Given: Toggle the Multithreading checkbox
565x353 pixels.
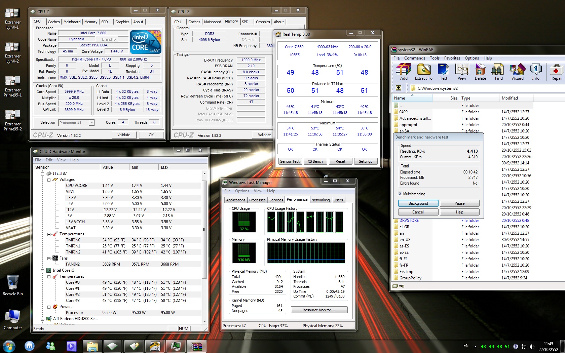Looking at the screenshot, I should 400,194.
